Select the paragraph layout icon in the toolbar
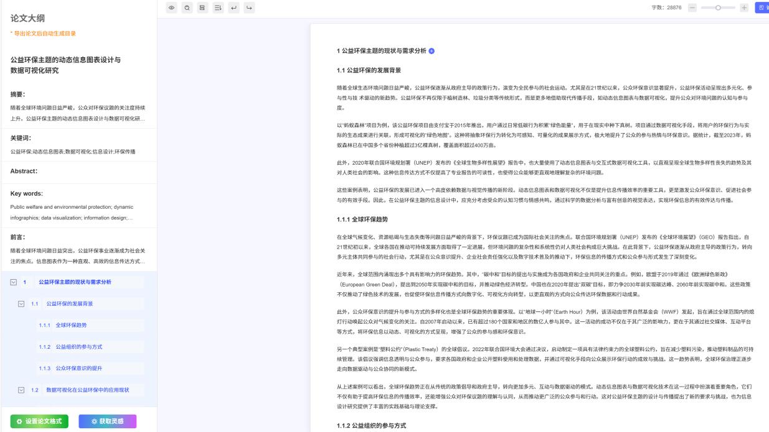The height and width of the screenshot is (432, 769). tap(202, 8)
